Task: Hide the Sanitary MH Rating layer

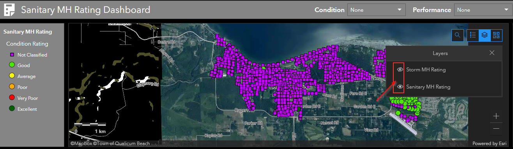Action: click(x=400, y=87)
